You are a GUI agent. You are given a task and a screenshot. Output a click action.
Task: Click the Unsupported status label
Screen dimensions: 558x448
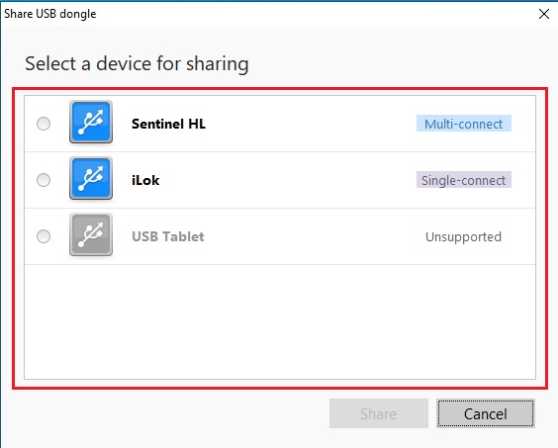pyautogui.click(x=463, y=236)
